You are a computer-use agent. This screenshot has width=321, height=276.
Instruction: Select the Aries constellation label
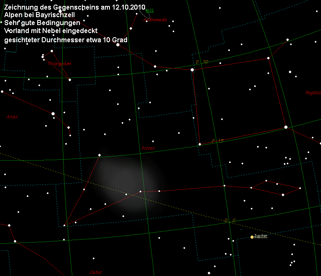12,117
